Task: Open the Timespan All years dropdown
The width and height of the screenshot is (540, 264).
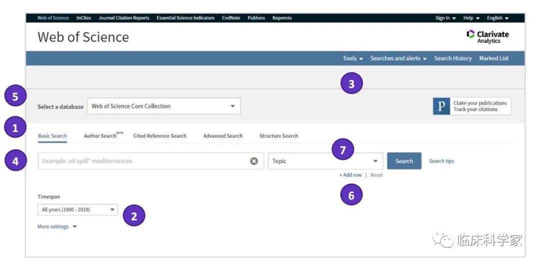Action: (x=77, y=210)
